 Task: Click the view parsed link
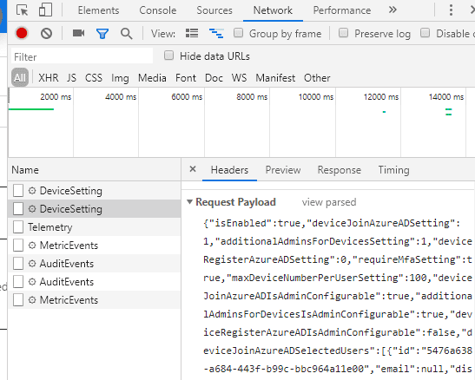click(x=329, y=202)
